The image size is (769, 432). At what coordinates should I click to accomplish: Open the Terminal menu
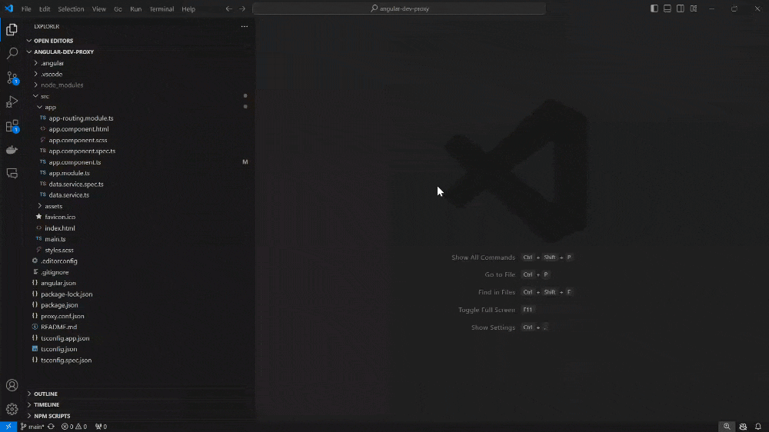click(x=161, y=9)
